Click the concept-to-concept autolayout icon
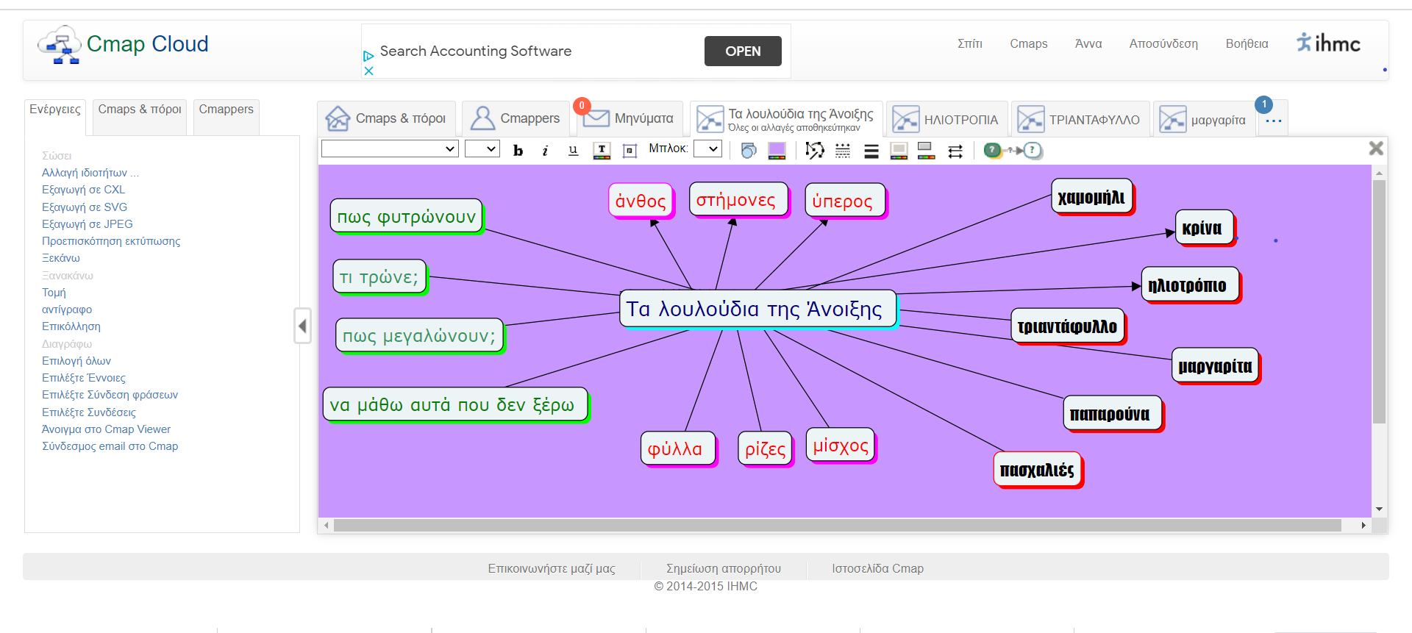 tap(1013, 151)
